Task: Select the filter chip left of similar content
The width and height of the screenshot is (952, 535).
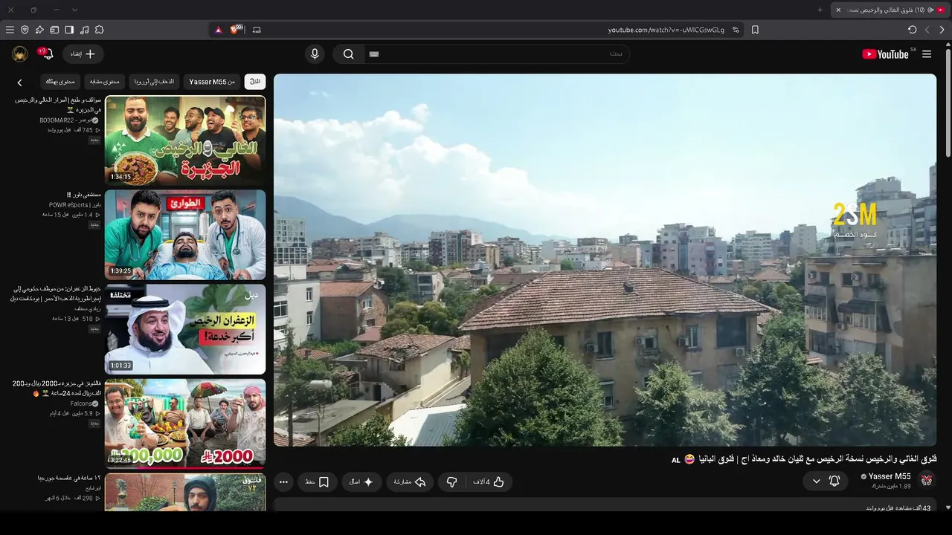Action: click(x=60, y=82)
